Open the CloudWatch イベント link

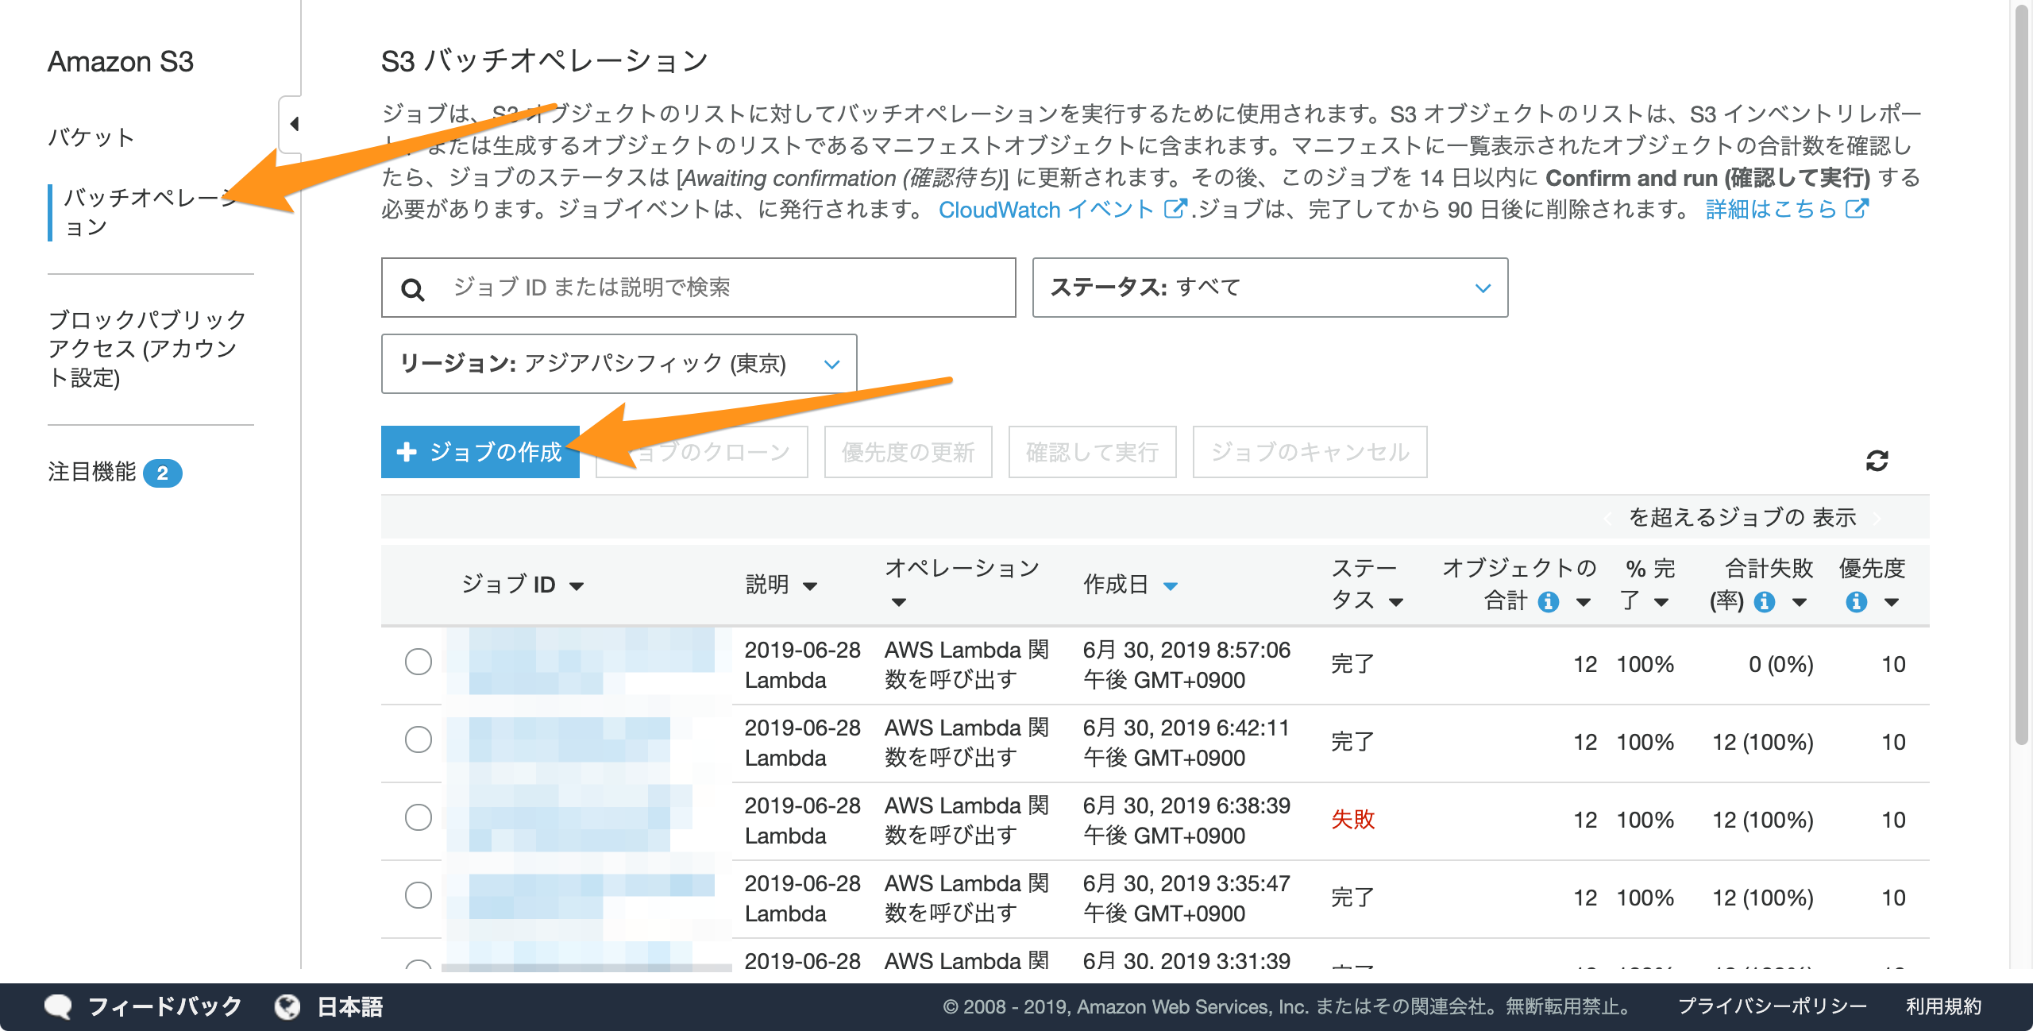[x=1045, y=209]
